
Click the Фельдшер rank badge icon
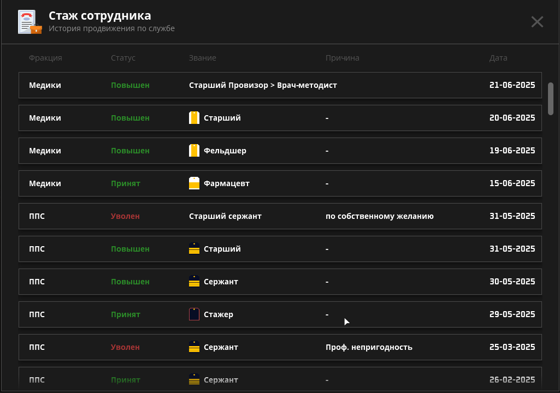194,151
